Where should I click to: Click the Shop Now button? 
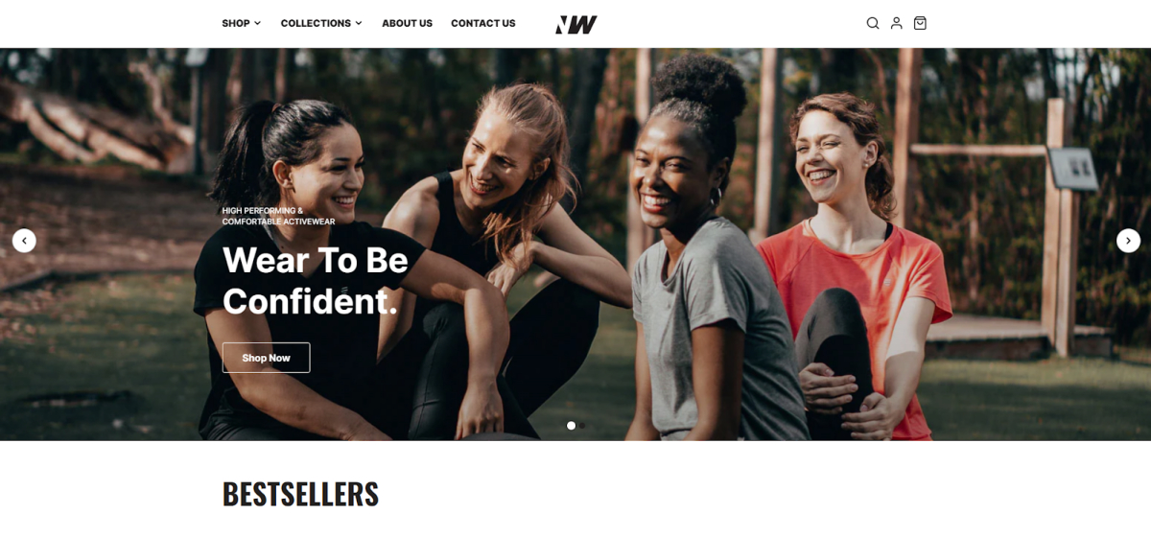pos(266,358)
